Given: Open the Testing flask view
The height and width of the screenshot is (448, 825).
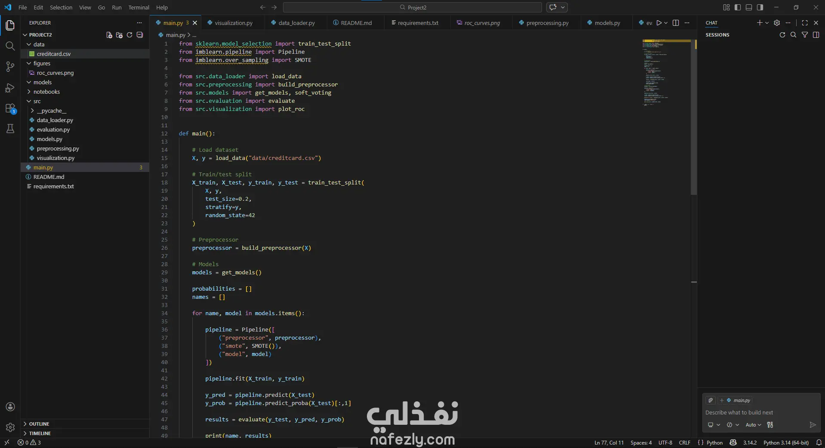Looking at the screenshot, I should point(10,129).
